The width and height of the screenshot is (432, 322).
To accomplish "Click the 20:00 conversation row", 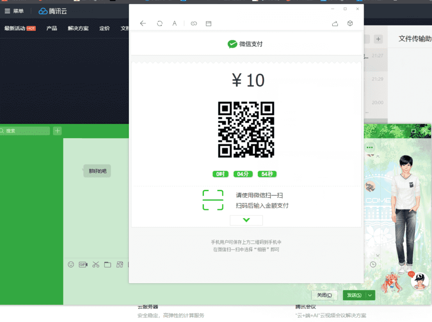I will [x=376, y=107].
